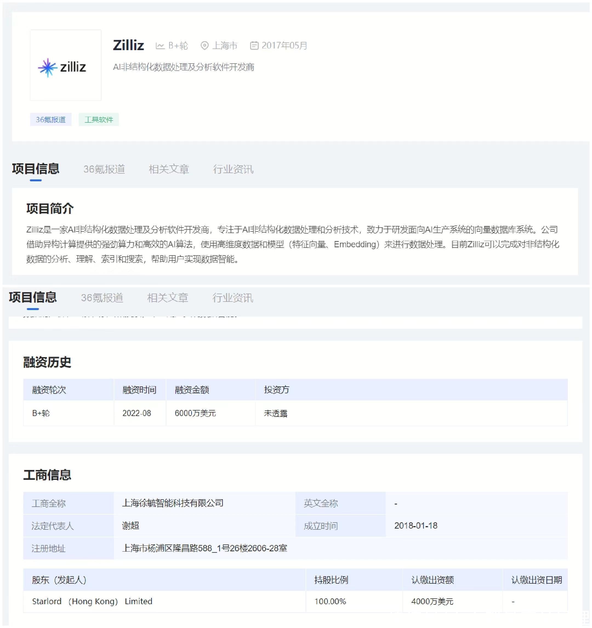The height and width of the screenshot is (628, 592).
Task: Click the 上海市 location text
Action: click(225, 46)
